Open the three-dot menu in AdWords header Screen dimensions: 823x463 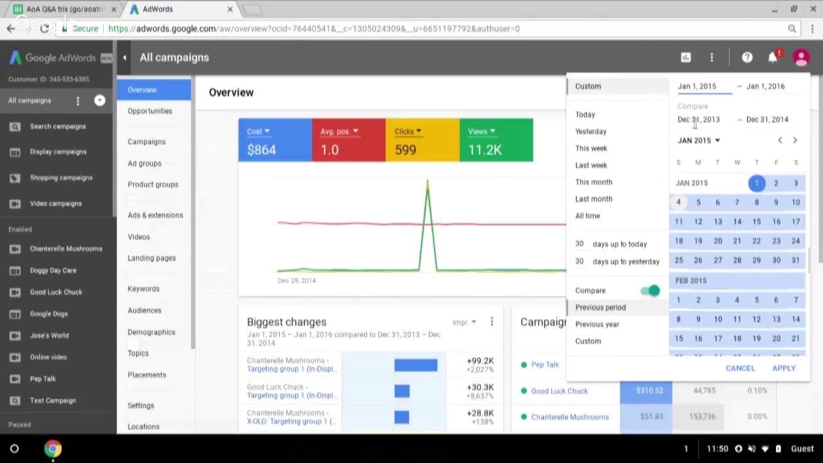point(712,58)
